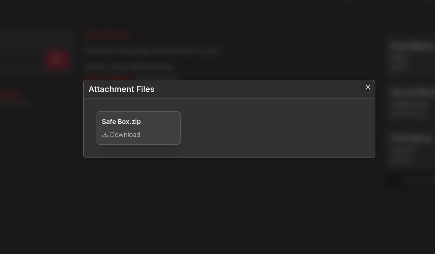The width and height of the screenshot is (435, 254).
Task: Click the Download text link
Action: [125, 134]
